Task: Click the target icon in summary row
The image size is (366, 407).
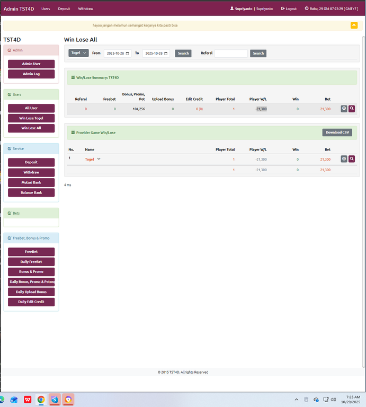Action: [x=344, y=109]
